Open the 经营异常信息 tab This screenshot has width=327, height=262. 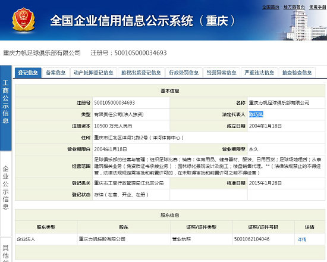(222, 73)
